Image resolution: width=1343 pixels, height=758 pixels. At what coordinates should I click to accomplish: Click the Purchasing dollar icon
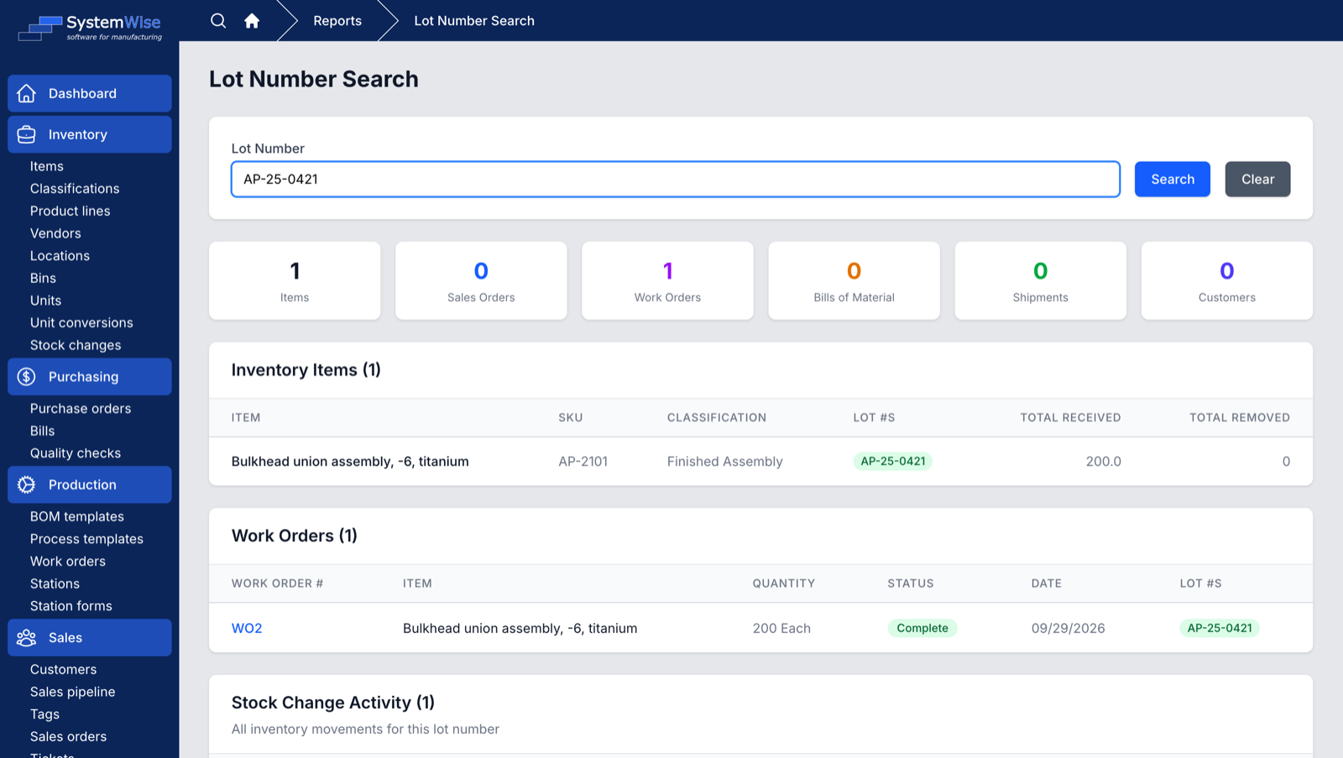tap(27, 377)
